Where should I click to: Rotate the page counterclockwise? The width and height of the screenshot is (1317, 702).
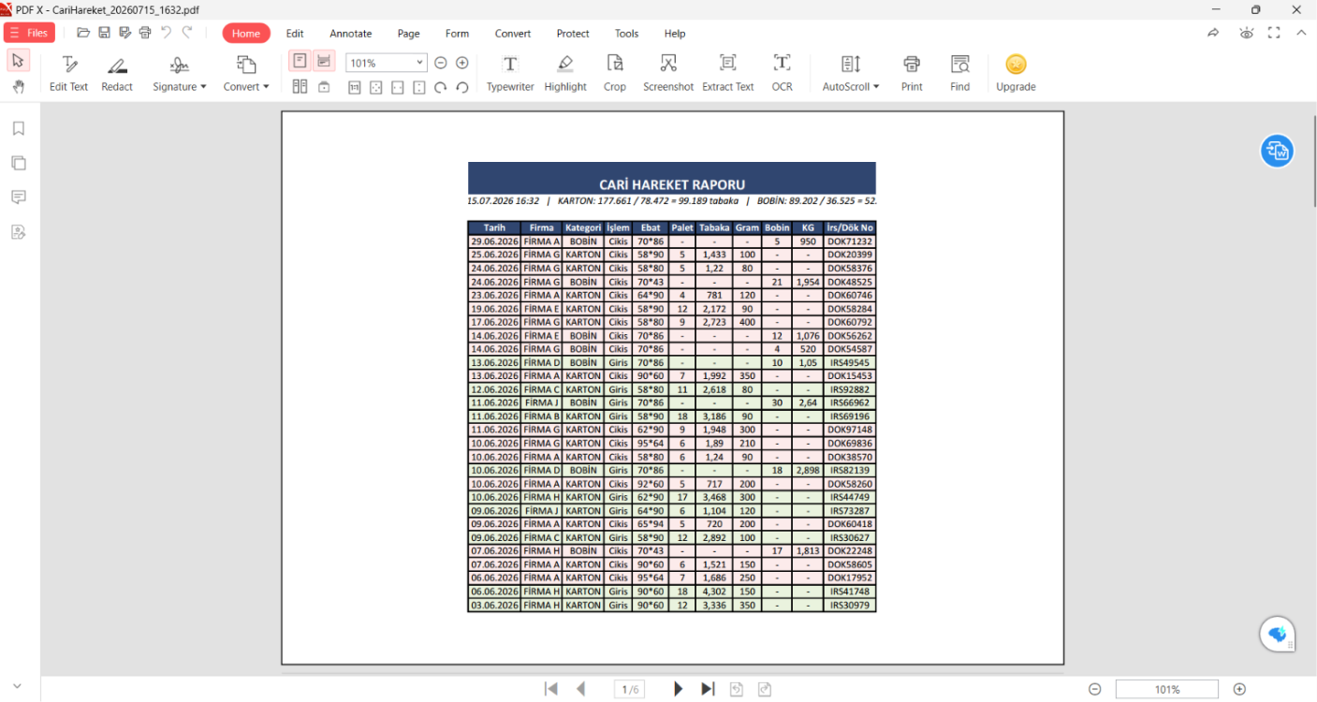tap(461, 87)
